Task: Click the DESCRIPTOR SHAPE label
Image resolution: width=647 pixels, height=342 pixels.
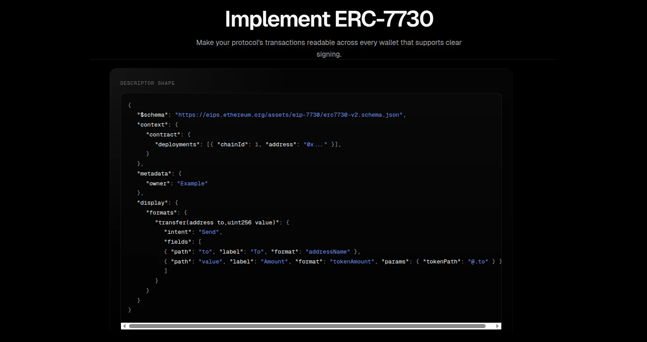Action: pyautogui.click(x=147, y=83)
